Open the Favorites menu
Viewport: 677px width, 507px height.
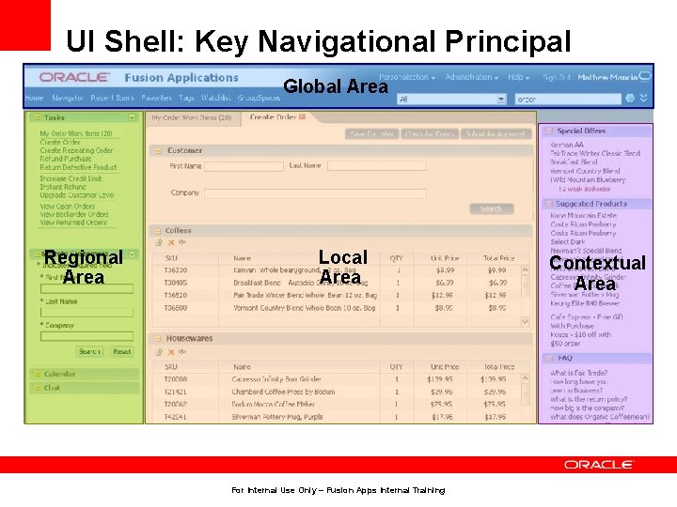(x=156, y=98)
